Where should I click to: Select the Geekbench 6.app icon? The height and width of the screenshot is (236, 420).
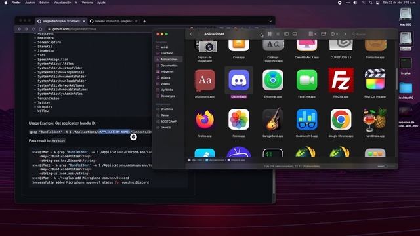click(x=306, y=119)
